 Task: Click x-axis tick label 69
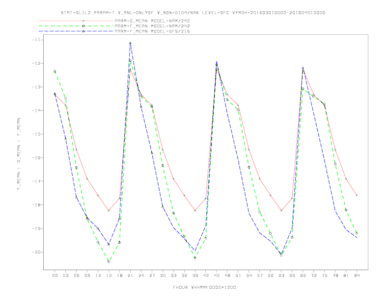(x=303, y=275)
